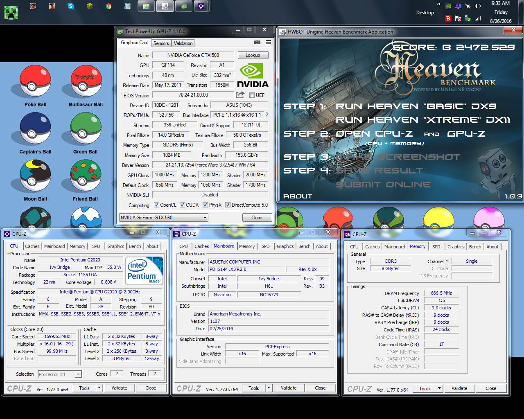Click Close button in GPU-Z
Viewport: 524px width, 419px height.
(257, 218)
